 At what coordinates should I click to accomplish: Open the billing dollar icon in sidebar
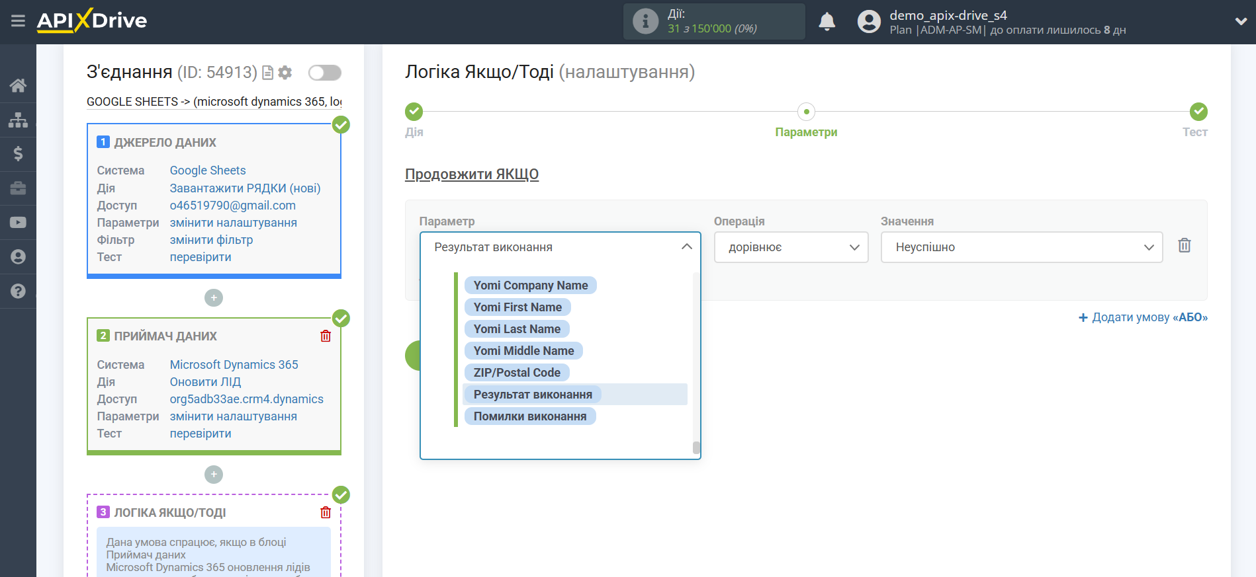pos(18,154)
